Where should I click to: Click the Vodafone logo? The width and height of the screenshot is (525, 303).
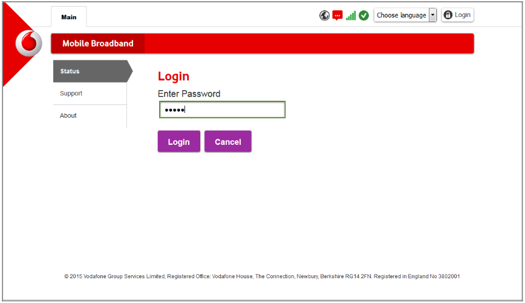click(29, 43)
